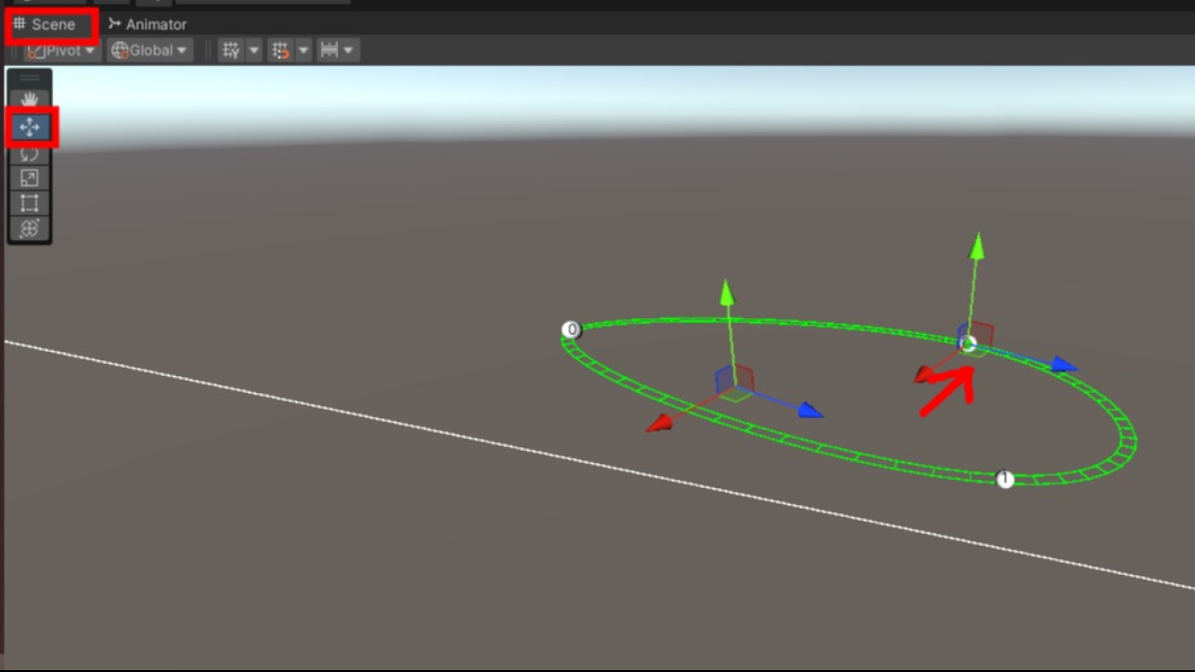This screenshot has height=672, width=1195.
Task: Select the Scale tool
Action: click(x=30, y=178)
